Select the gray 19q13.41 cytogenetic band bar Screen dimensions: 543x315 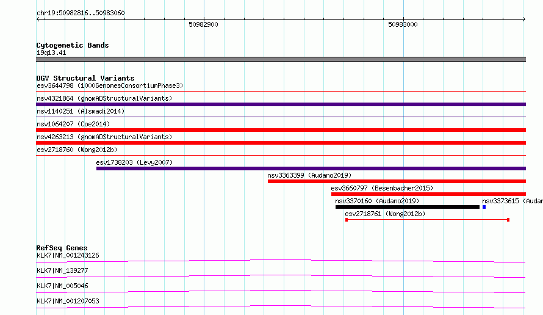[x=281, y=59]
